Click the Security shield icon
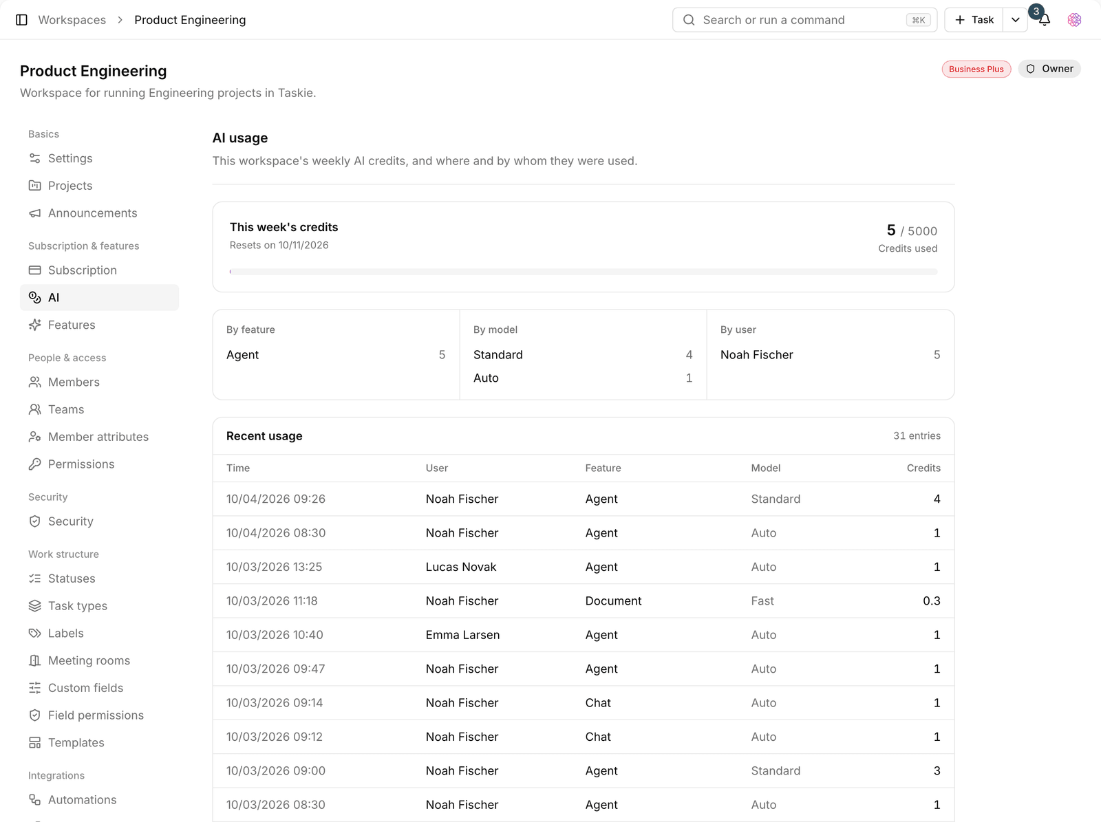1101x822 pixels. pos(35,521)
